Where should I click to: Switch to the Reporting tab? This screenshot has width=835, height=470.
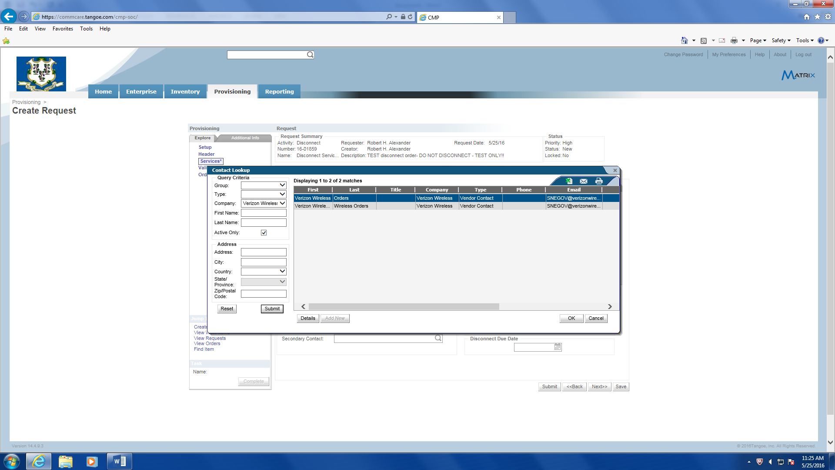[x=279, y=91]
